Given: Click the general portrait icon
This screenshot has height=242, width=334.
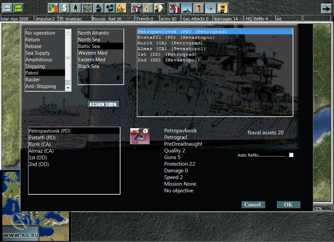Looking at the screenshot, I should (x=222, y=9).
